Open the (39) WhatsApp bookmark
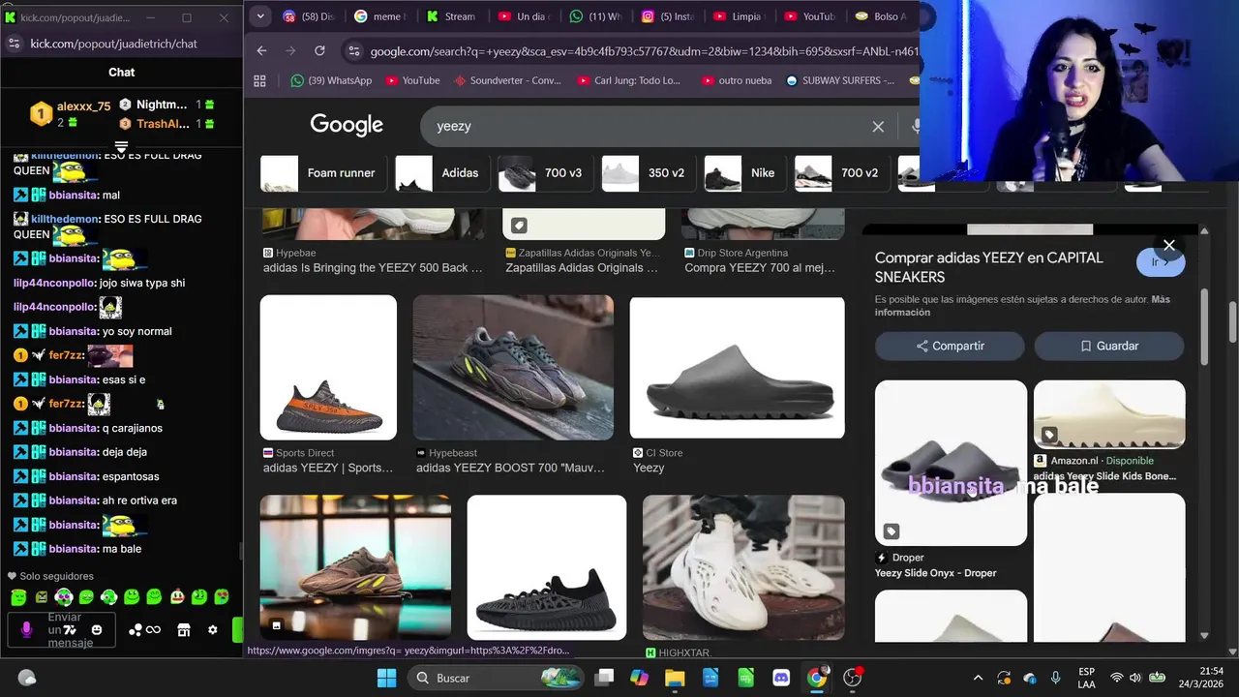The image size is (1239, 697). coord(331,80)
